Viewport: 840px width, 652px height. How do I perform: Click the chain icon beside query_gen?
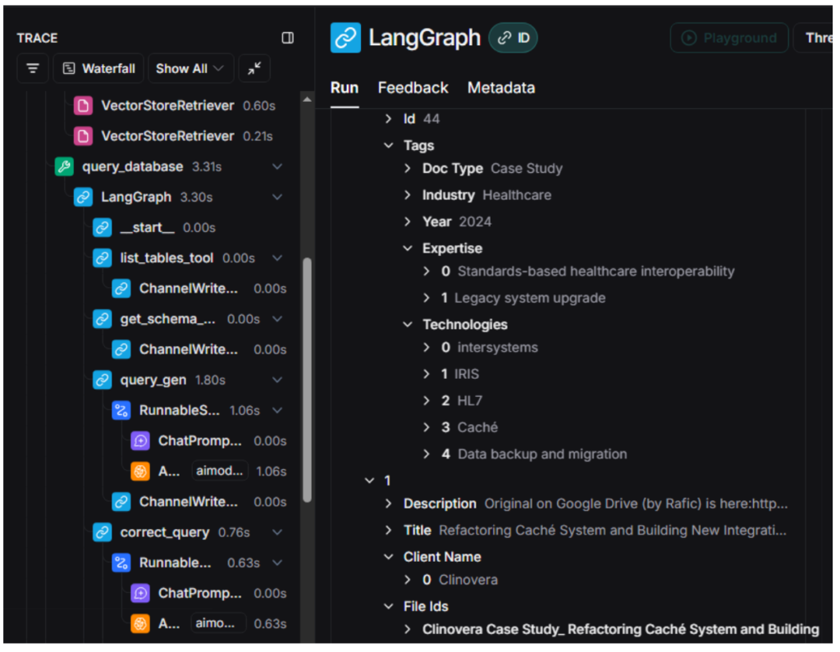coord(102,381)
